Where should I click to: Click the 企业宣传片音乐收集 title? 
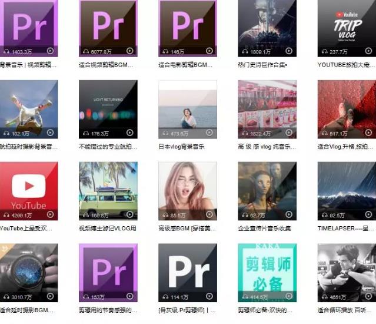[x=264, y=229]
